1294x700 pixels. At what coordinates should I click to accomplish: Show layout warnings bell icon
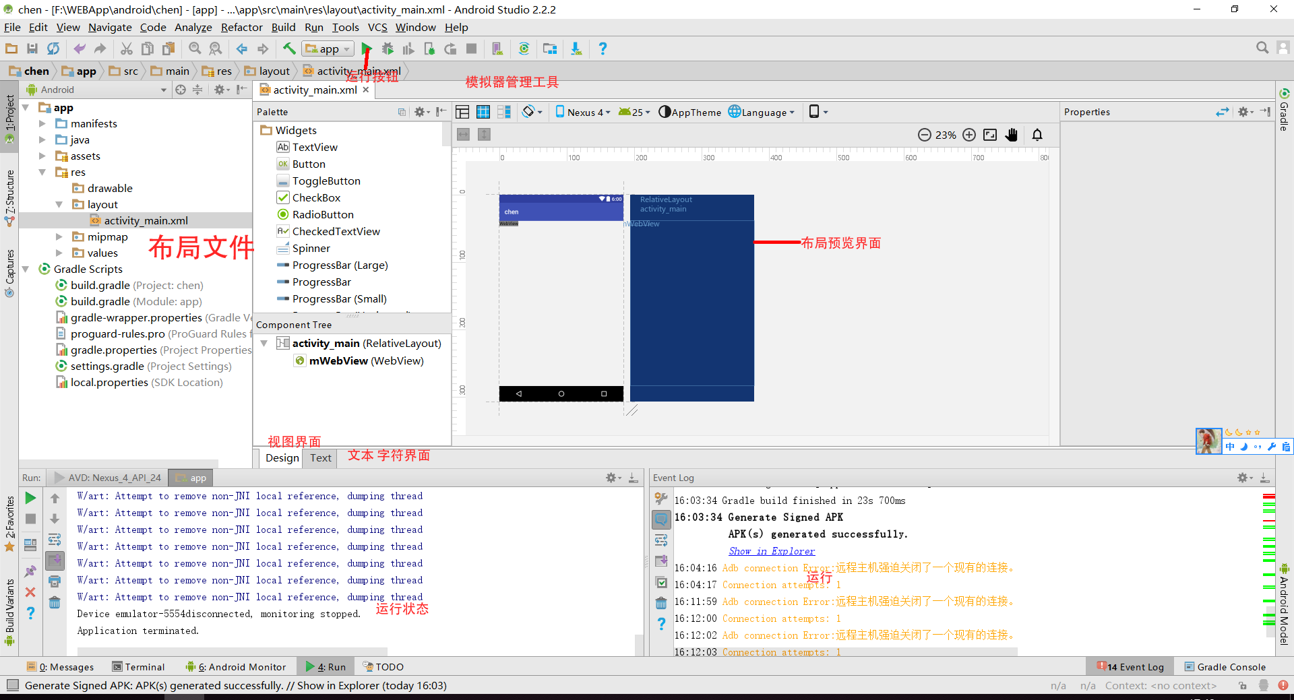[x=1037, y=135]
